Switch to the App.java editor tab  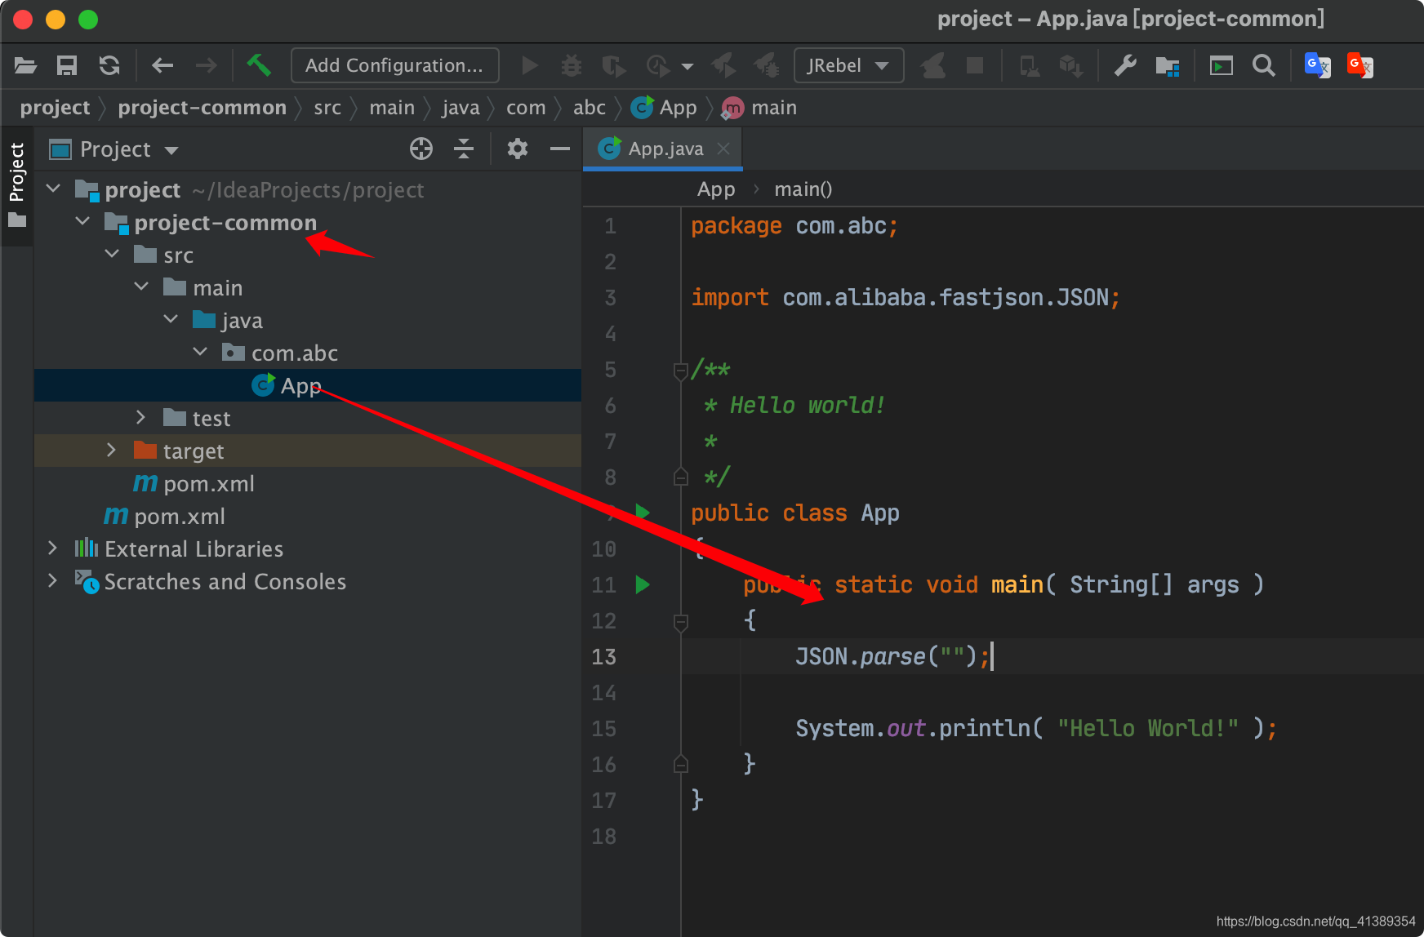point(665,149)
